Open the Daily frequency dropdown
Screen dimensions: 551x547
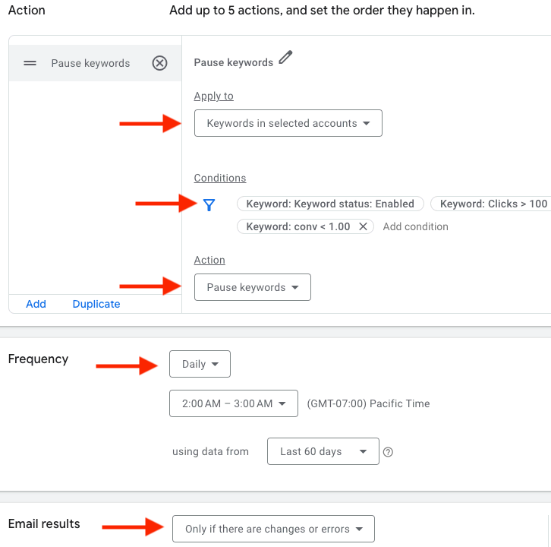[200, 364]
